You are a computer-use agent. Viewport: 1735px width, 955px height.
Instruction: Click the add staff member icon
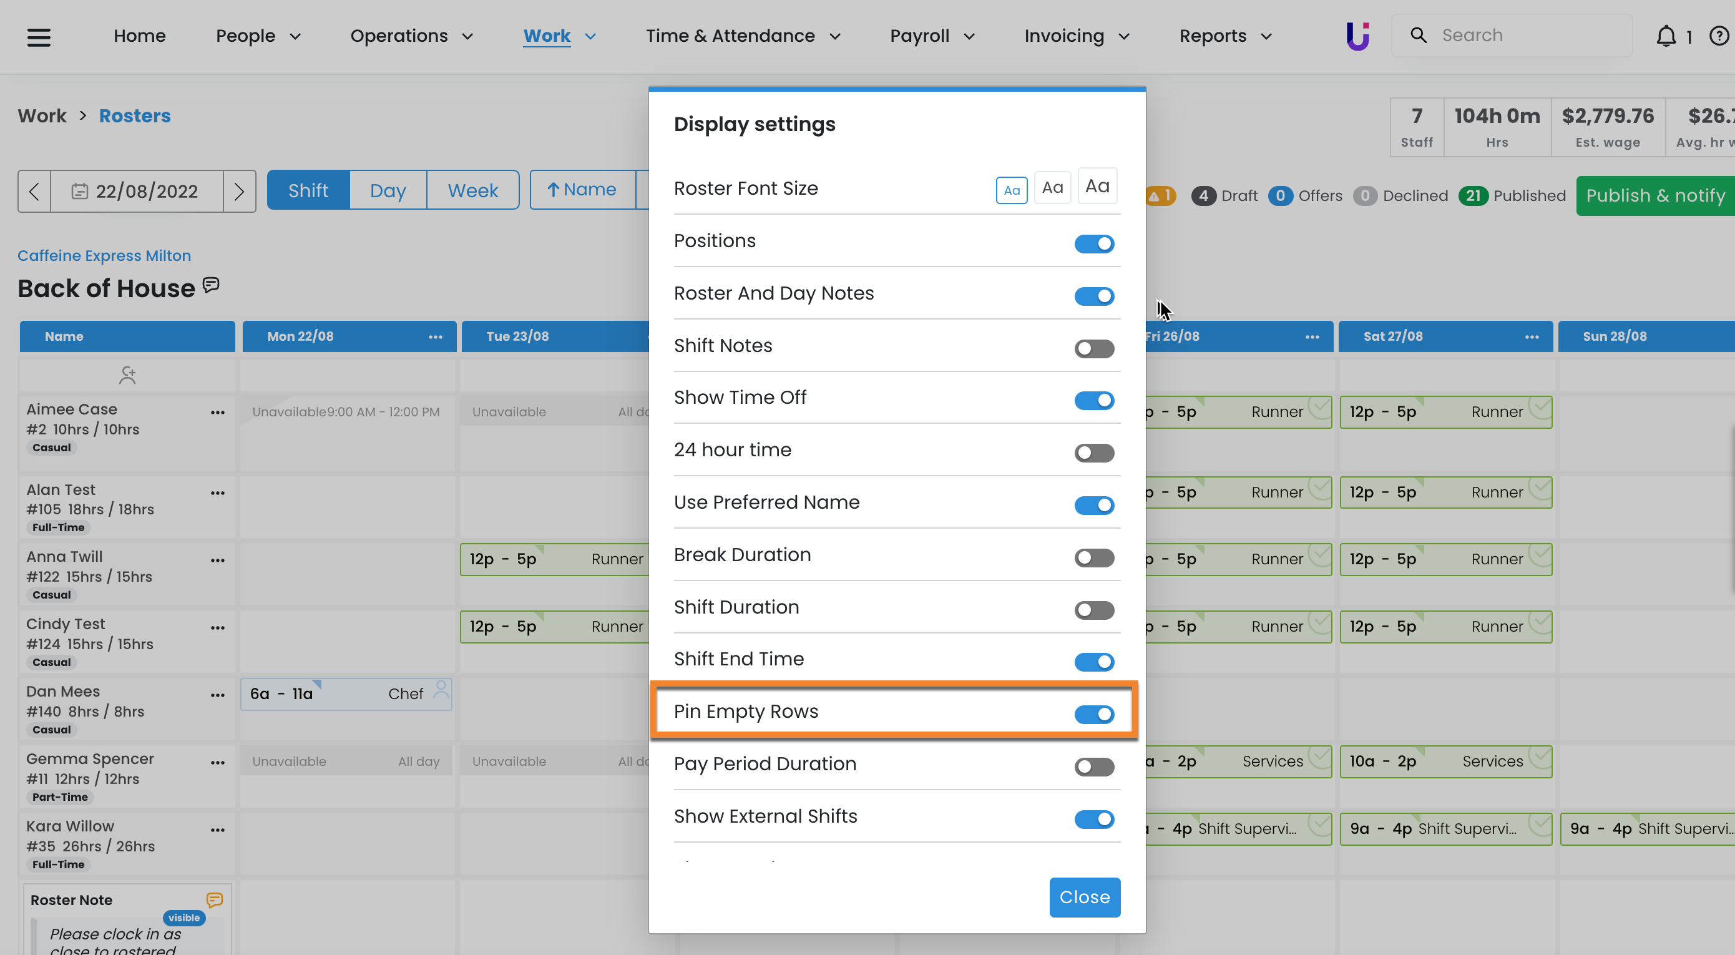tap(127, 375)
